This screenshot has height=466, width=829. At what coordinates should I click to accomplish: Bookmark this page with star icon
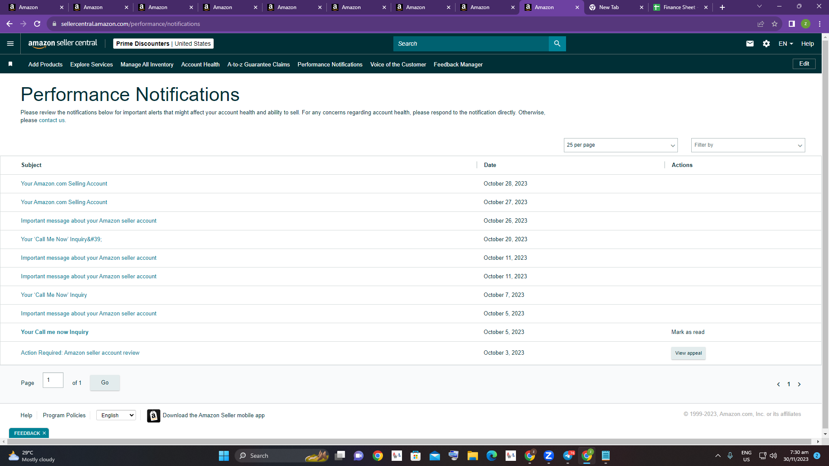pos(775,24)
